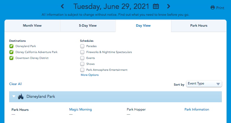
Task: Tick the Shows schedule checkbox
Action: pyautogui.click(x=82, y=64)
